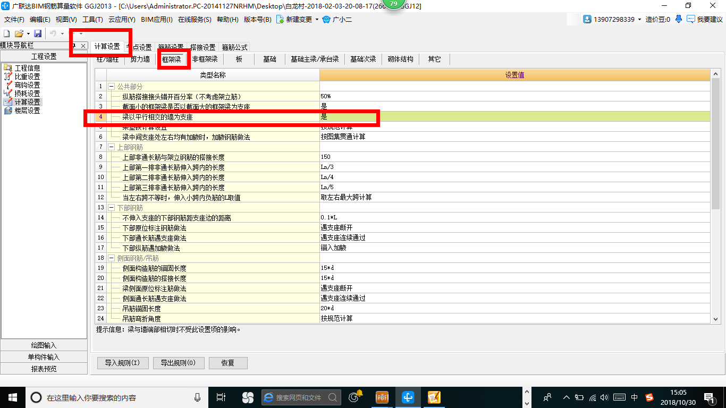Screen dimensions: 726x408
Task: Switch to the 其它 sub-tab
Action: pos(435,59)
